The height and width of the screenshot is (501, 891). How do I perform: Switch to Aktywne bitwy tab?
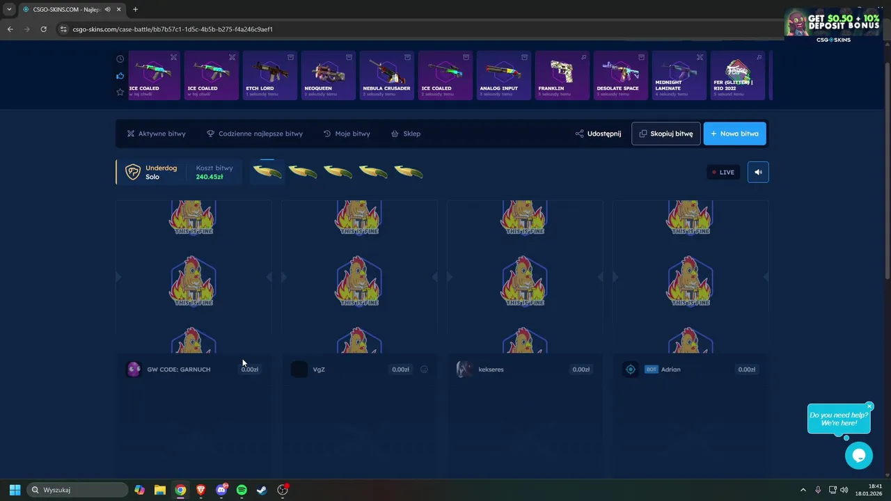pos(156,134)
